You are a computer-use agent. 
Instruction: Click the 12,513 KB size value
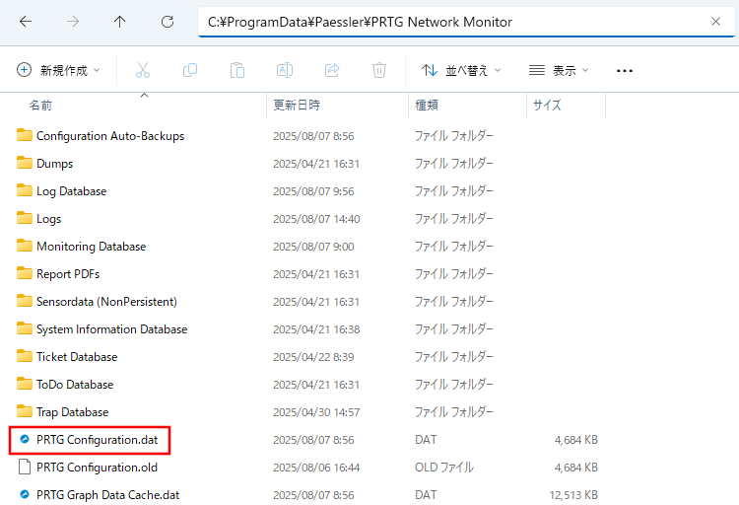click(x=573, y=495)
